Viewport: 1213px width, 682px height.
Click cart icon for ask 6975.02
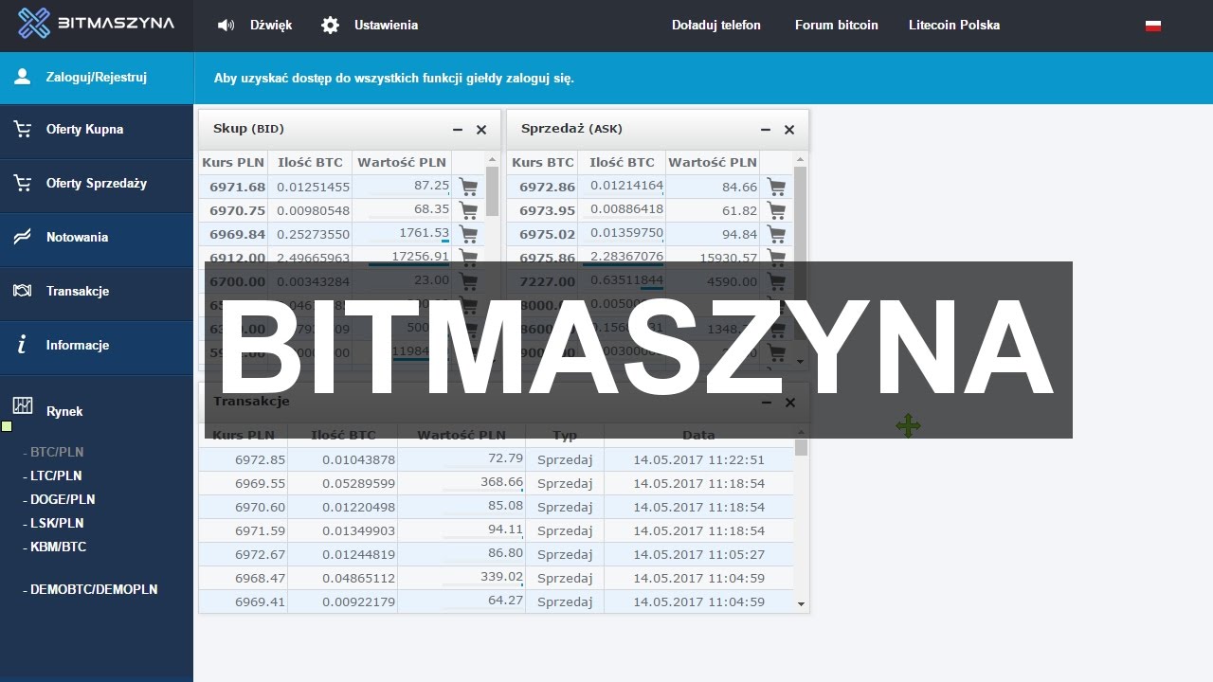[x=776, y=234]
